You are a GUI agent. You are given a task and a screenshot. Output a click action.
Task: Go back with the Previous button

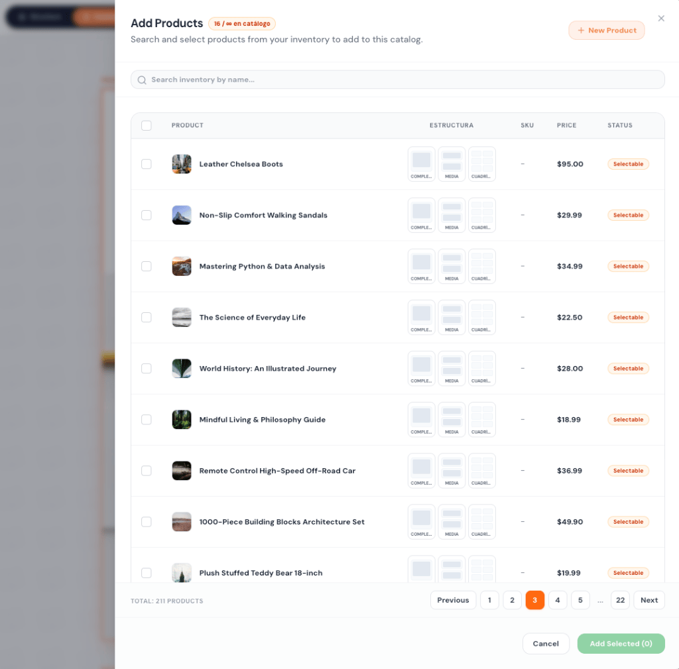pyautogui.click(x=453, y=600)
